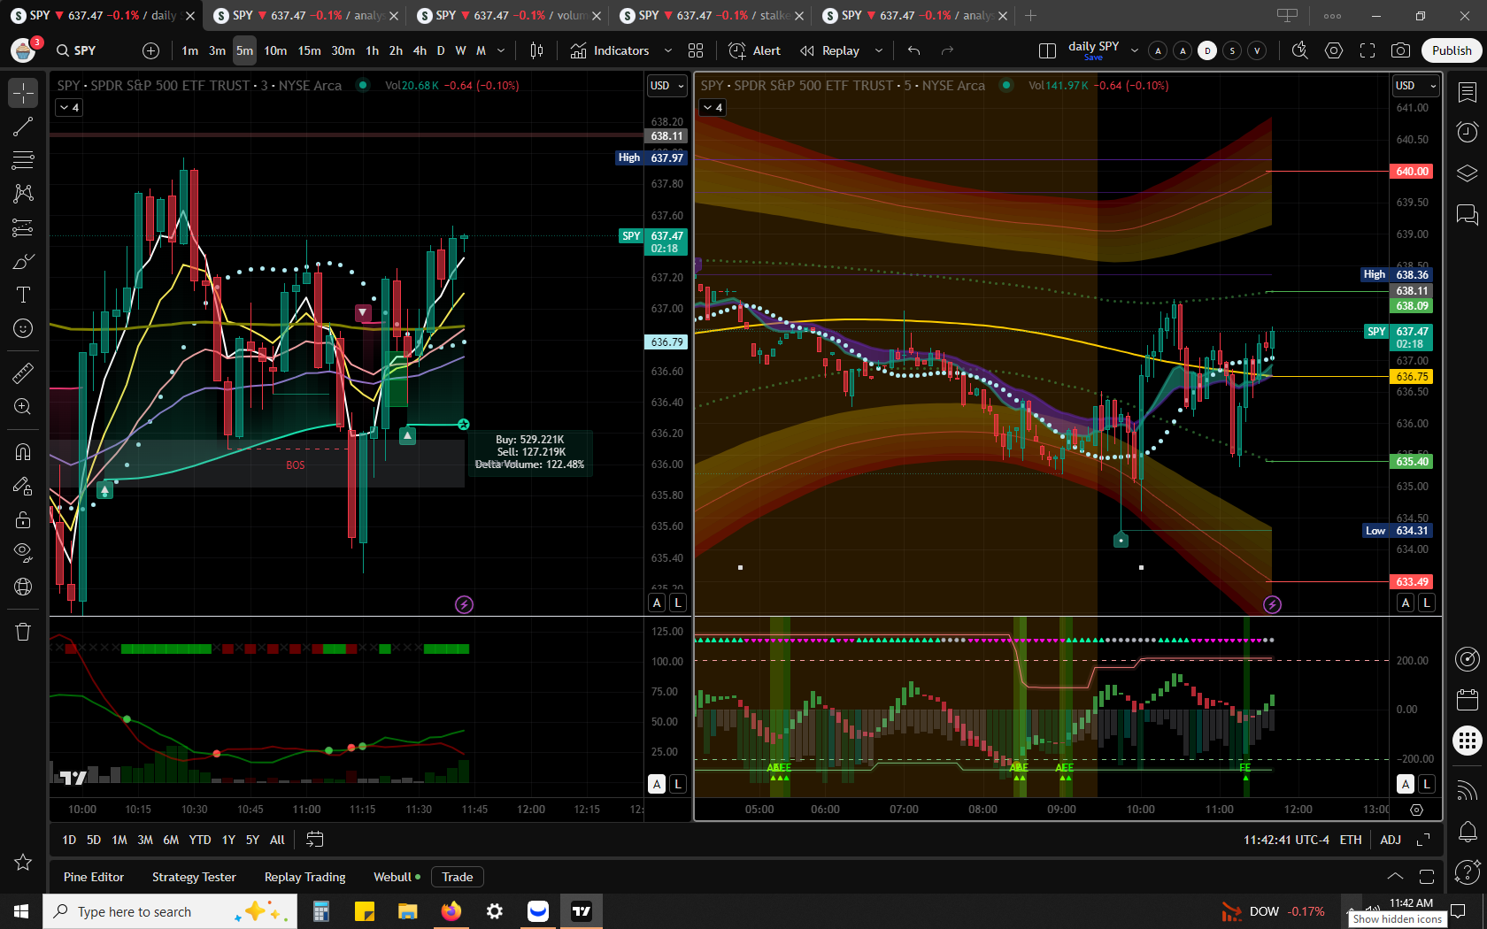Undo the last chart action
Viewport: 1487px width, 929px height.
click(x=914, y=50)
